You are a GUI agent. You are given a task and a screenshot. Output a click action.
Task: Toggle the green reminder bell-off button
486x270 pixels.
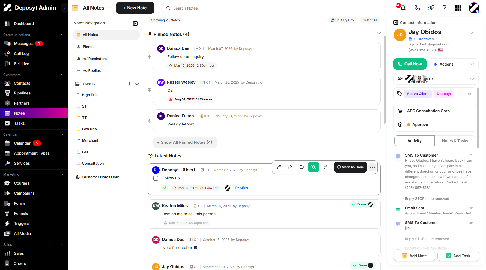(x=314, y=167)
